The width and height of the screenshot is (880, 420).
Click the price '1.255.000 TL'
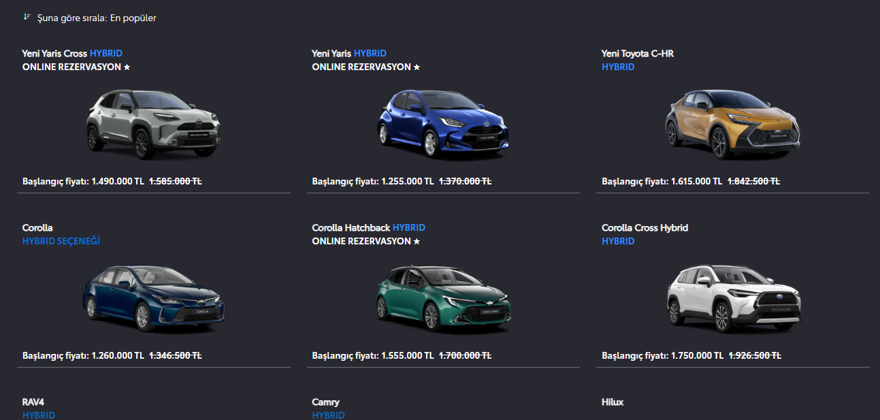[407, 181]
